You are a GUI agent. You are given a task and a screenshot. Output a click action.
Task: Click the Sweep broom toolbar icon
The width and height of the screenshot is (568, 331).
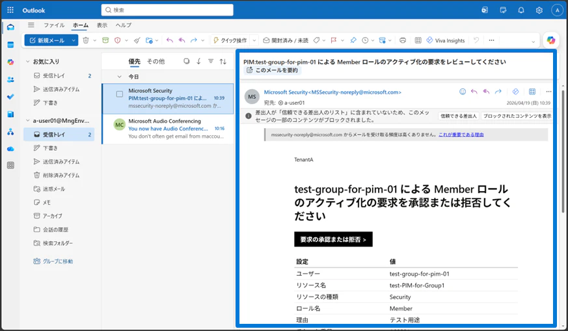[137, 40]
